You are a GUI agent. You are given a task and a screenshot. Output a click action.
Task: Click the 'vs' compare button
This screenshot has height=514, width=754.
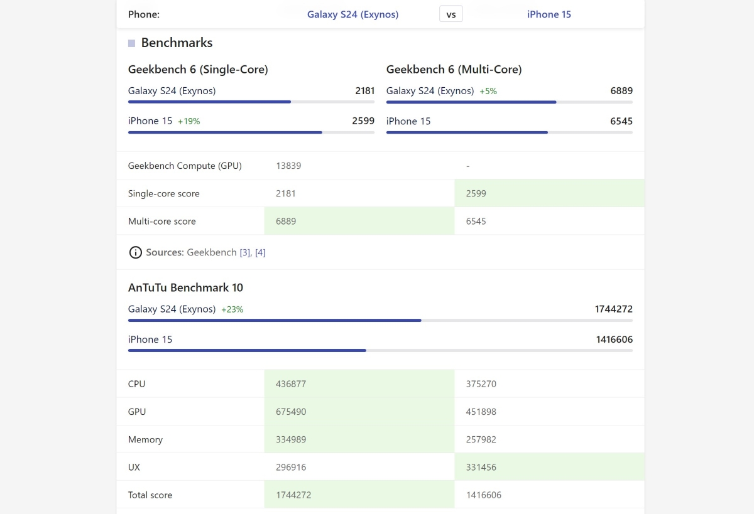click(451, 14)
